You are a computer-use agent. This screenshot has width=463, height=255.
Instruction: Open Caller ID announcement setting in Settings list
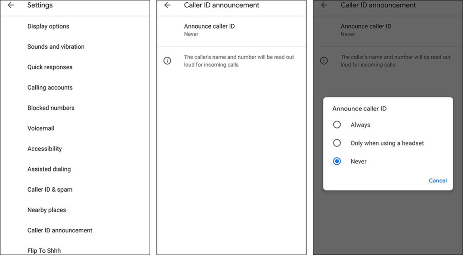(75, 230)
